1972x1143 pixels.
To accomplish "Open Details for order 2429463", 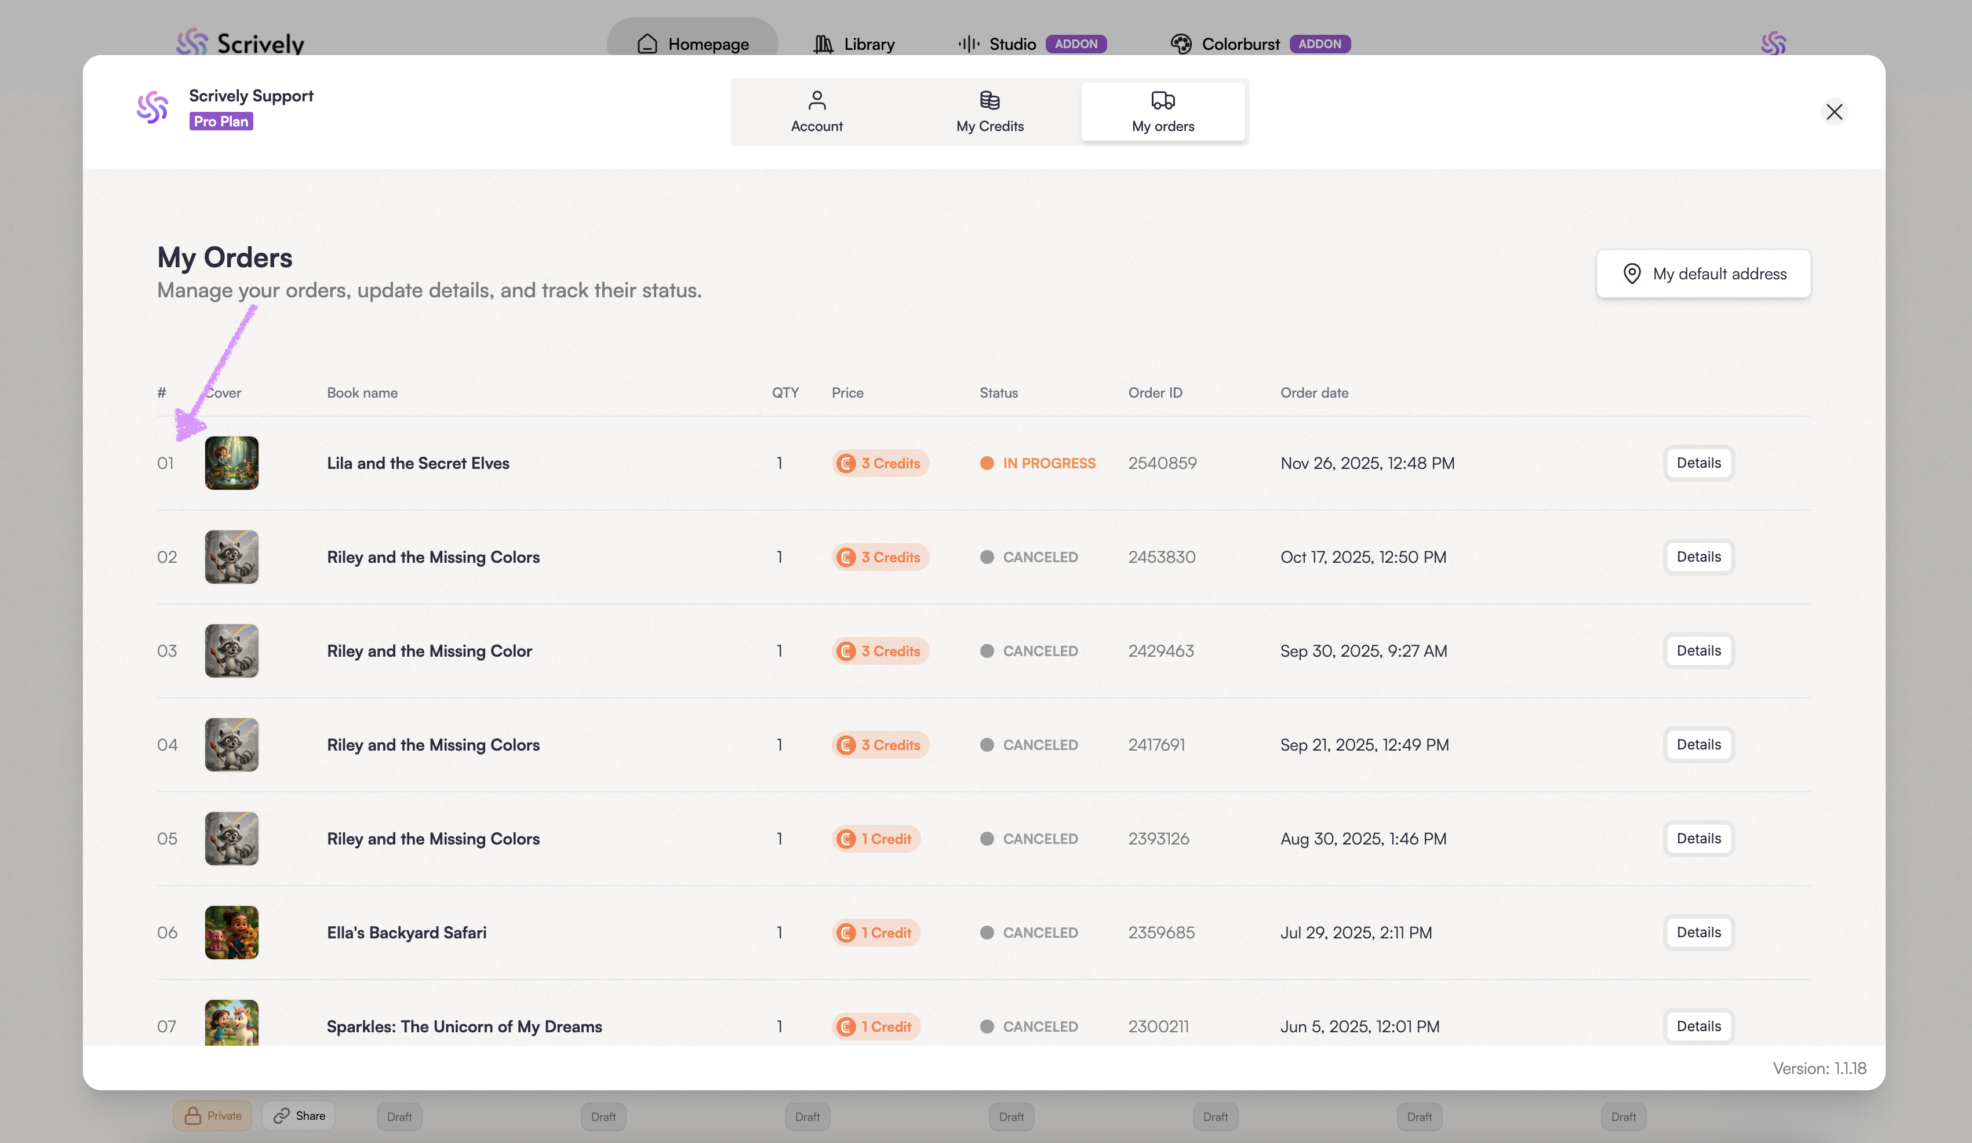I will 1698,651.
